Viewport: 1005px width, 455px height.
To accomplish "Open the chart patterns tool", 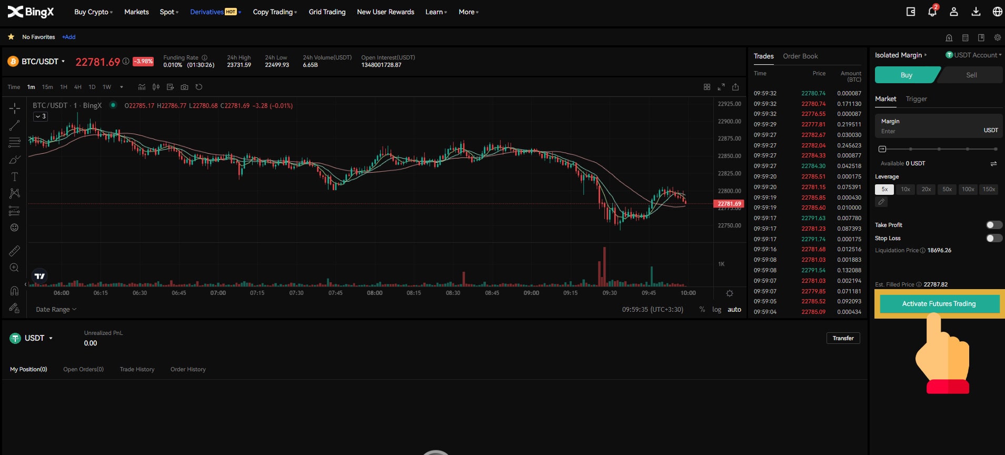I will 15,194.
